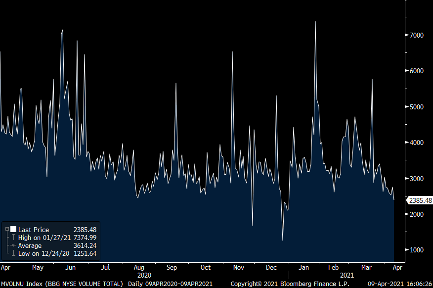
Task: Click the 3000 y-axis label
Action: click(x=417, y=179)
